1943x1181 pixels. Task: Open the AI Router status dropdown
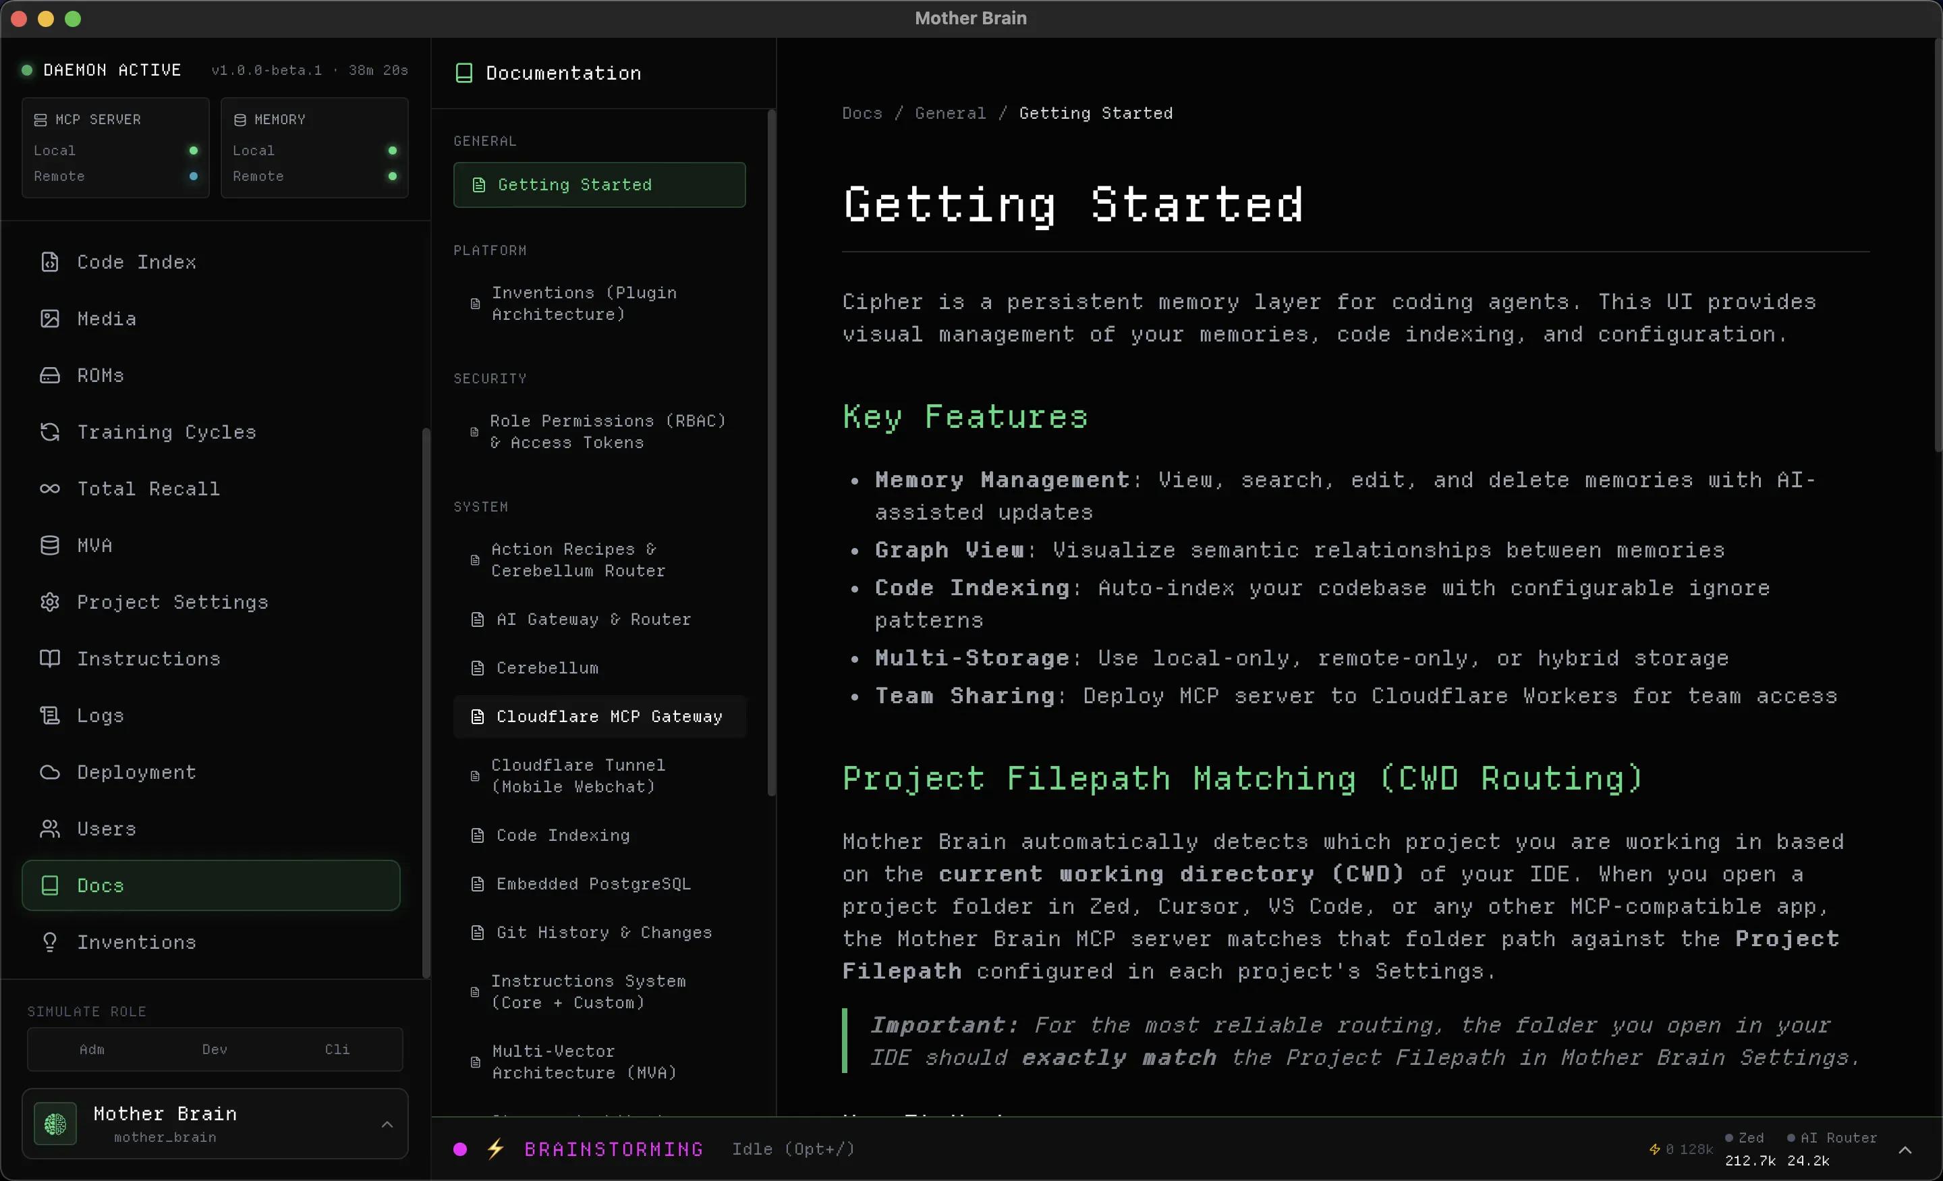[1831, 1138]
